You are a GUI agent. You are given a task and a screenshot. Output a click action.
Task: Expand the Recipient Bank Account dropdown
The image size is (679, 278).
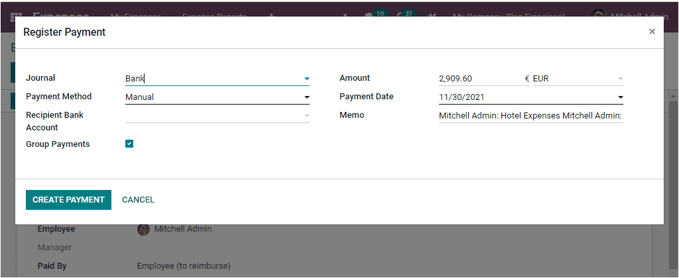(306, 116)
